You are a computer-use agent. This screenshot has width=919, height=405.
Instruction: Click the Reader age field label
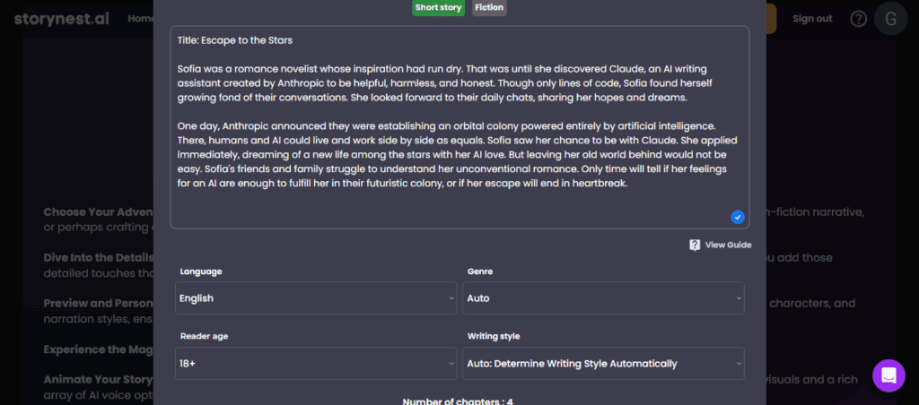click(x=204, y=336)
